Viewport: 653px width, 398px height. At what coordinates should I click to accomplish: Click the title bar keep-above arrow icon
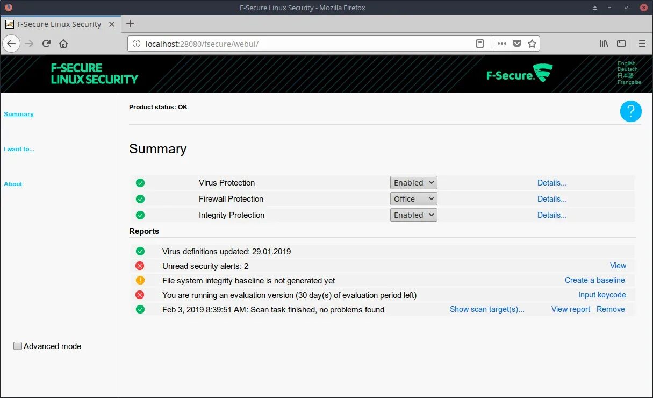click(x=595, y=8)
